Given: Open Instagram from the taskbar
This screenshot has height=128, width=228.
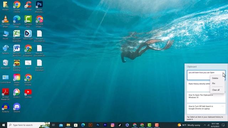Looking at the screenshot, I should pyautogui.click(x=113, y=125).
